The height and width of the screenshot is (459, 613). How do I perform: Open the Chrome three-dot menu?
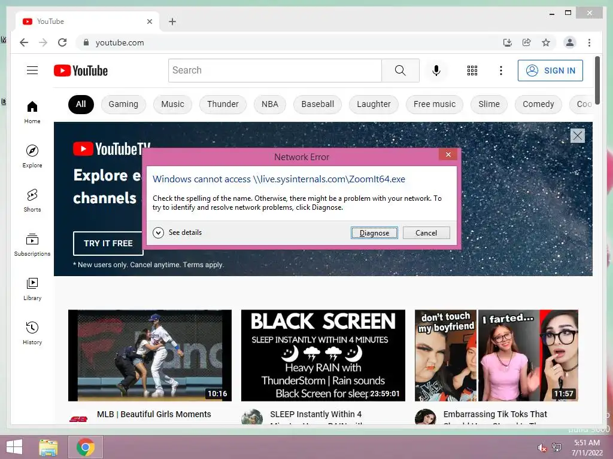click(589, 42)
